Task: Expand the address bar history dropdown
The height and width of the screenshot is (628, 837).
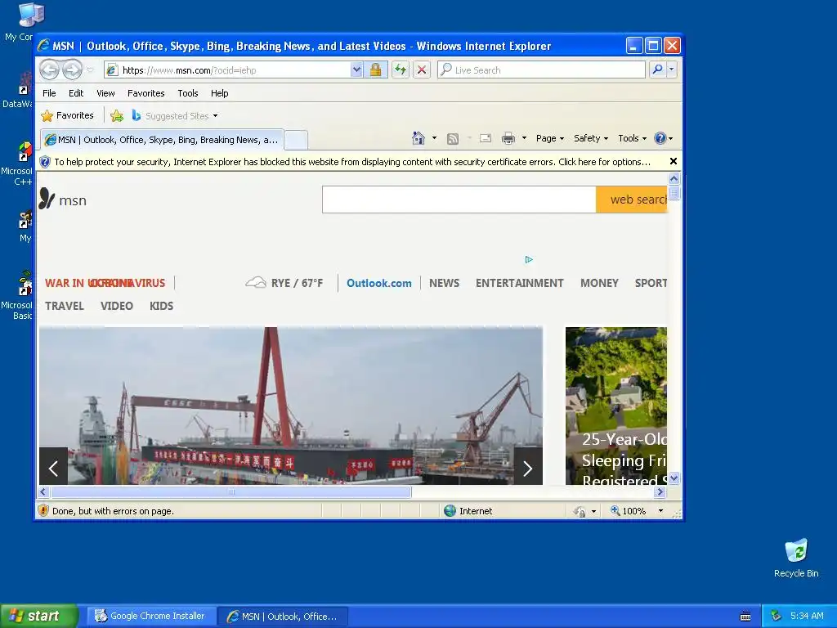Action: (x=356, y=70)
